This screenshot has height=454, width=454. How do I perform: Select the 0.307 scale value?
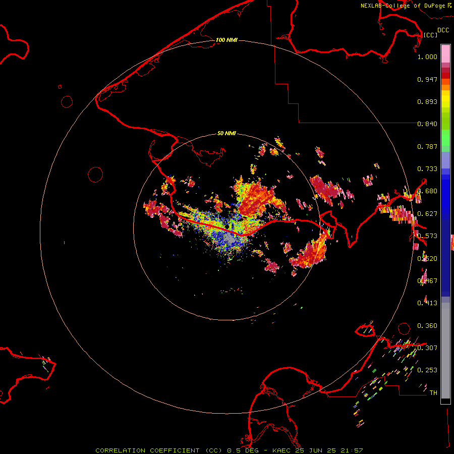(427, 348)
